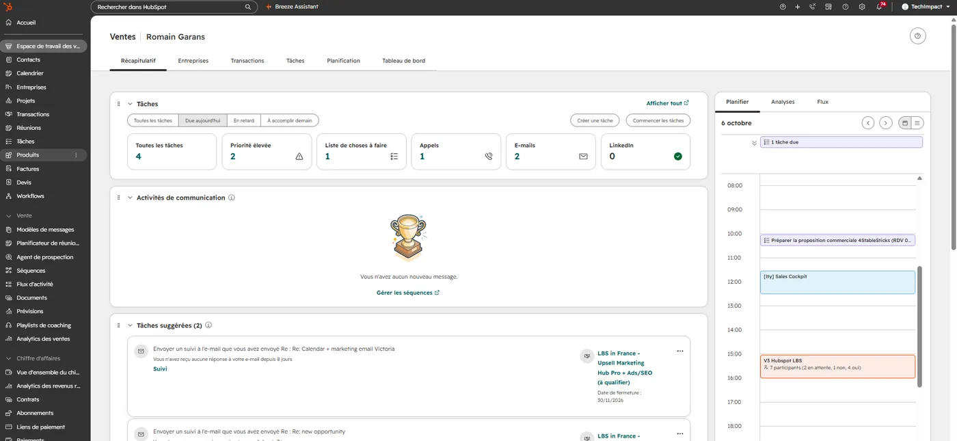Collapse the Tâches card chevron
957x441 pixels.
tap(130, 104)
